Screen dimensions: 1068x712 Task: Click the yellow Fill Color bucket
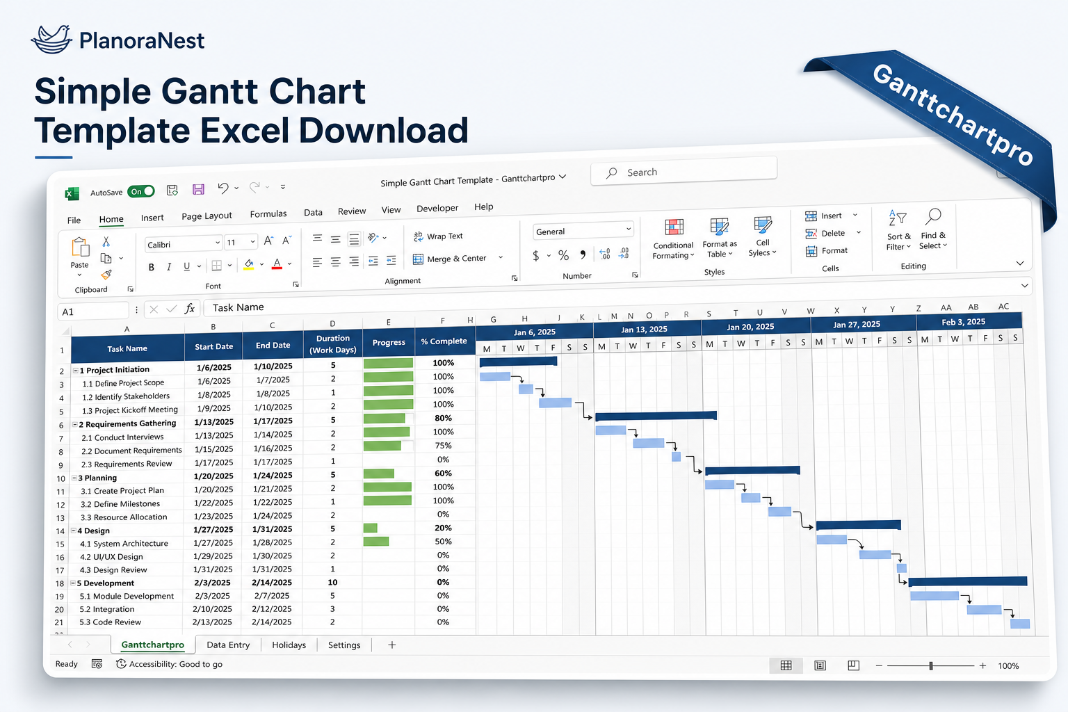(249, 264)
